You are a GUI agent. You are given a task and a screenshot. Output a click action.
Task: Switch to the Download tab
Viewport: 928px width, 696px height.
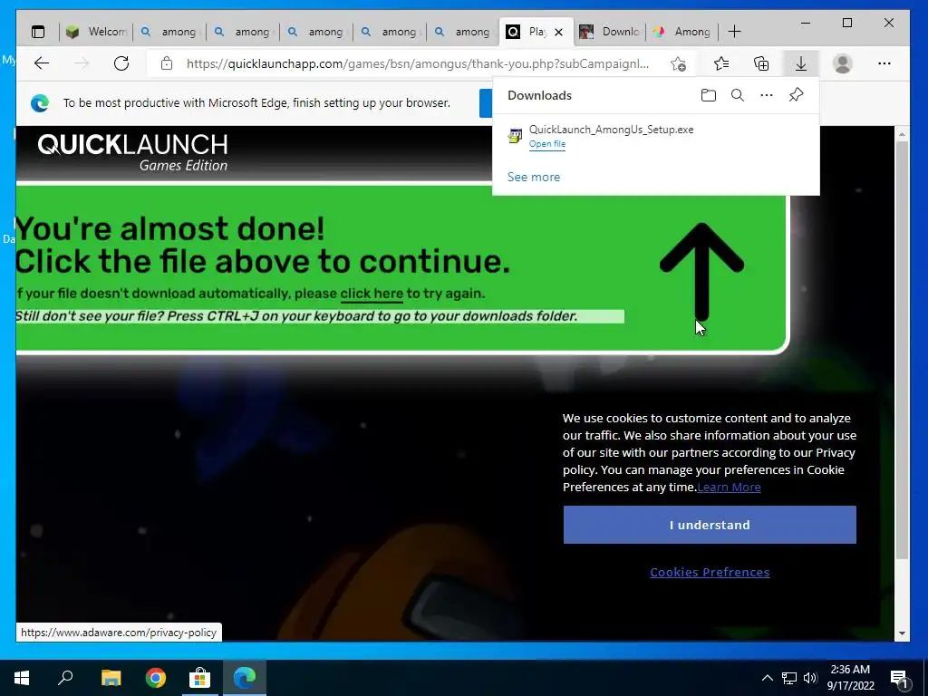[x=610, y=32]
